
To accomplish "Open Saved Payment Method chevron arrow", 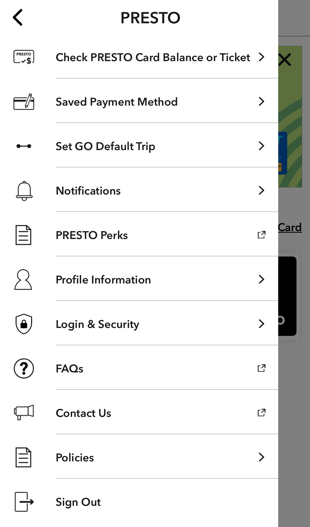I will pyautogui.click(x=262, y=101).
